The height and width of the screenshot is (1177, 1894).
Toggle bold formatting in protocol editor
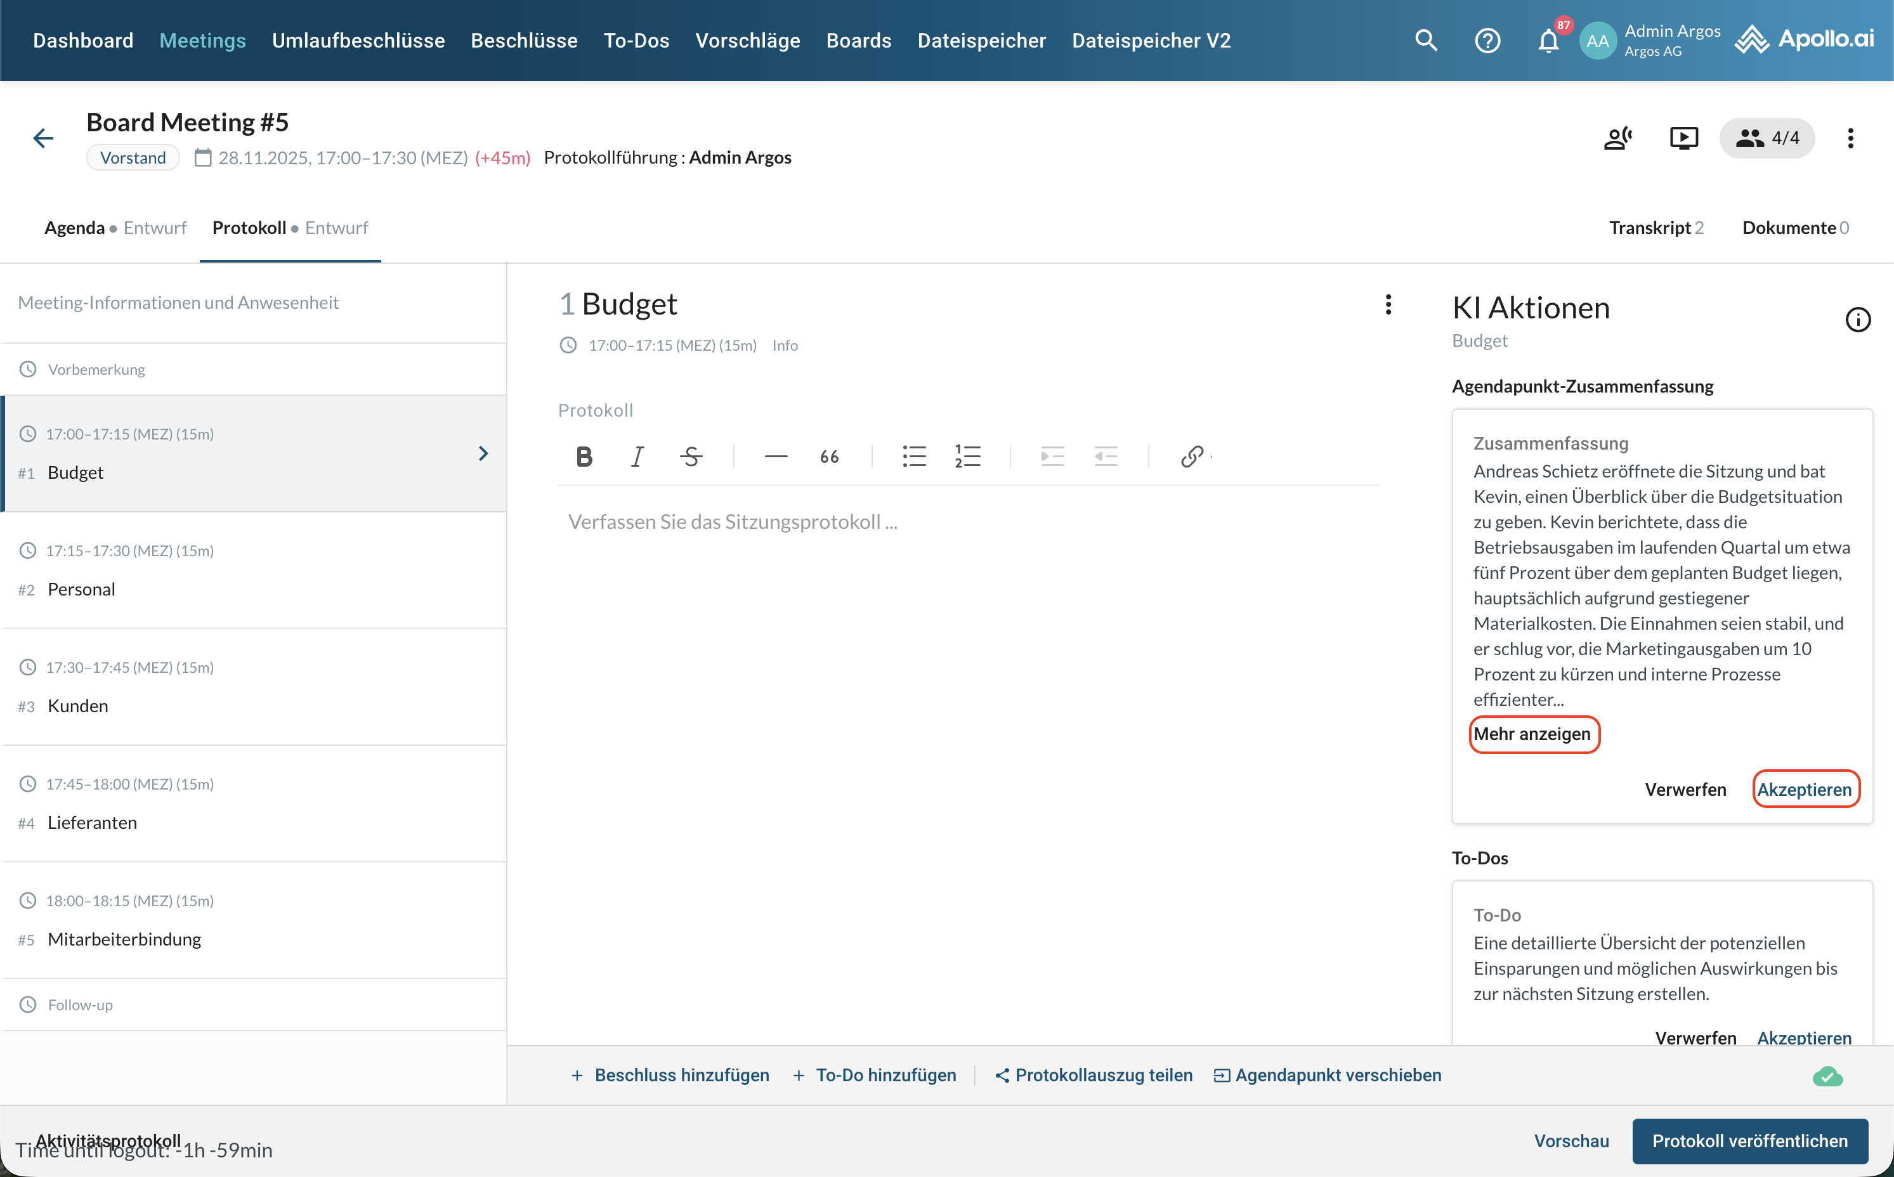tap(584, 456)
